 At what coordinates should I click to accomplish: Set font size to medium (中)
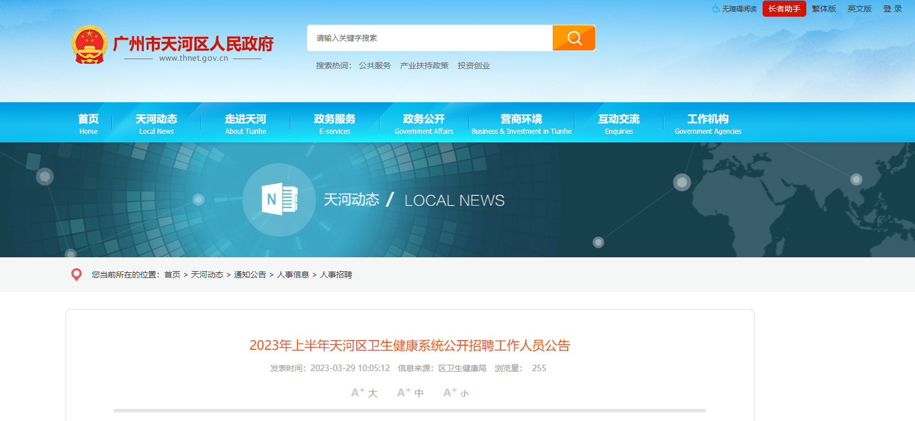(410, 393)
